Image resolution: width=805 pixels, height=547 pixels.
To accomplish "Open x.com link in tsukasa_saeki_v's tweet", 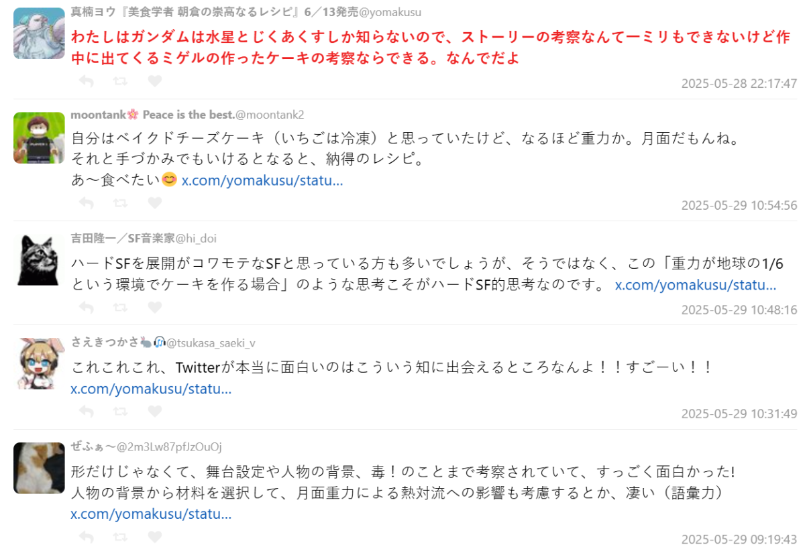I will click(x=151, y=389).
